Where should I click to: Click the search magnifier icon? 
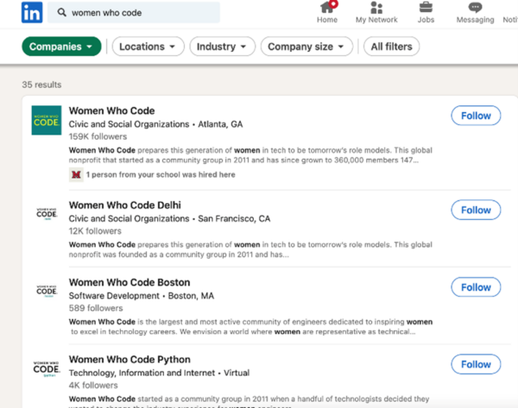pyautogui.click(x=61, y=13)
